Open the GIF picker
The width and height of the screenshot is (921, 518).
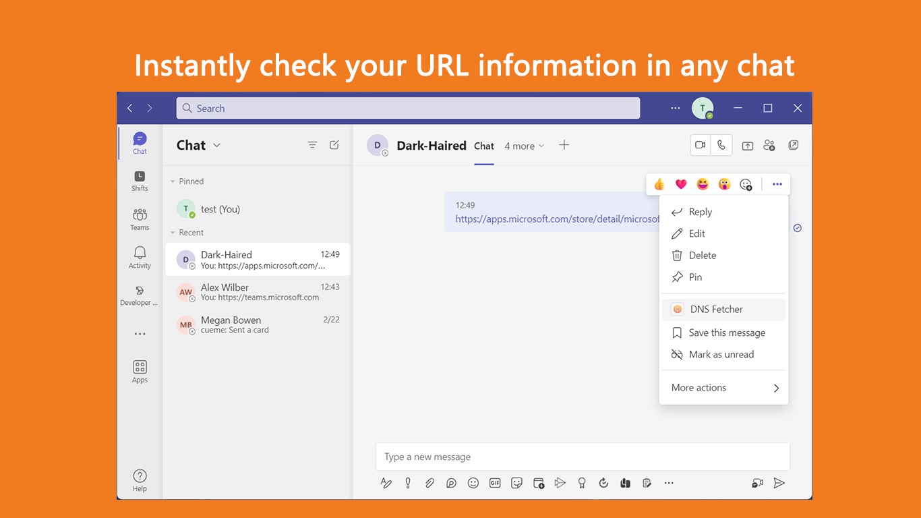click(x=495, y=483)
